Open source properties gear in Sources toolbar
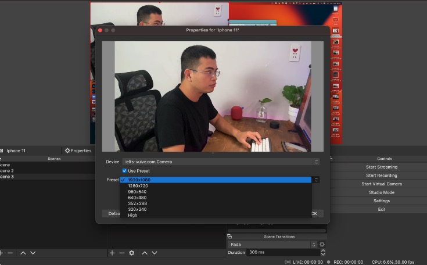The image size is (427, 265). (x=131, y=253)
